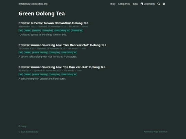Open the search icon in the header
Image resolution: width=186 pixels, height=139 pixels.
click(158, 4)
